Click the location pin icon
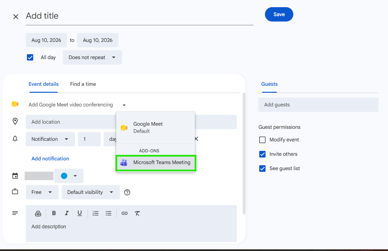Image resolution: width=388 pixels, height=251 pixels. 15,122
